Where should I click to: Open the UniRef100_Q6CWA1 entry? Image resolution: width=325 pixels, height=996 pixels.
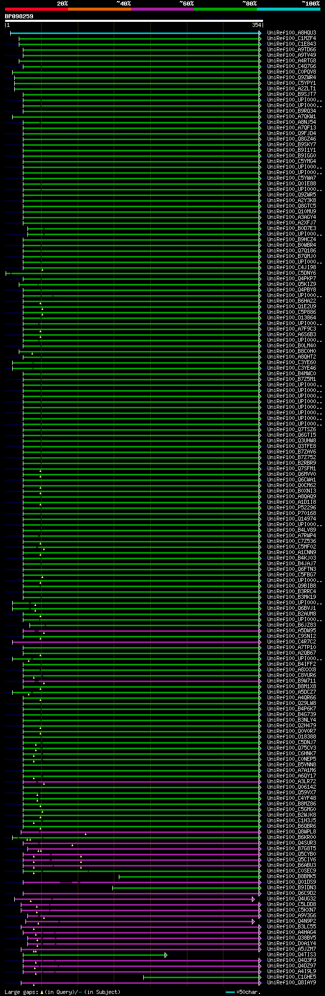pos(291,479)
